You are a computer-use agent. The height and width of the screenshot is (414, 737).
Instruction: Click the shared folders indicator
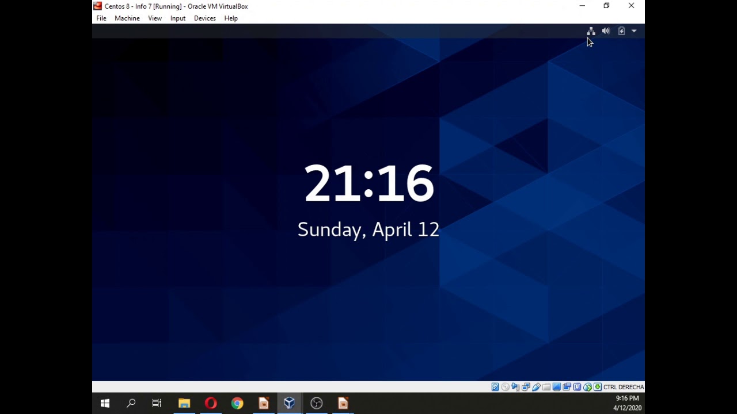point(546,387)
